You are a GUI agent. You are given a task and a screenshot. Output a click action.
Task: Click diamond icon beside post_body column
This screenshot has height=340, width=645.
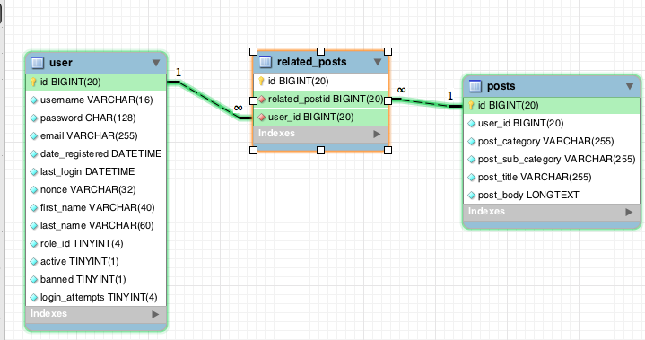point(472,196)
